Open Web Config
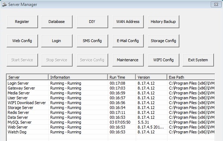The image size is (223, 141). (22, 41)
